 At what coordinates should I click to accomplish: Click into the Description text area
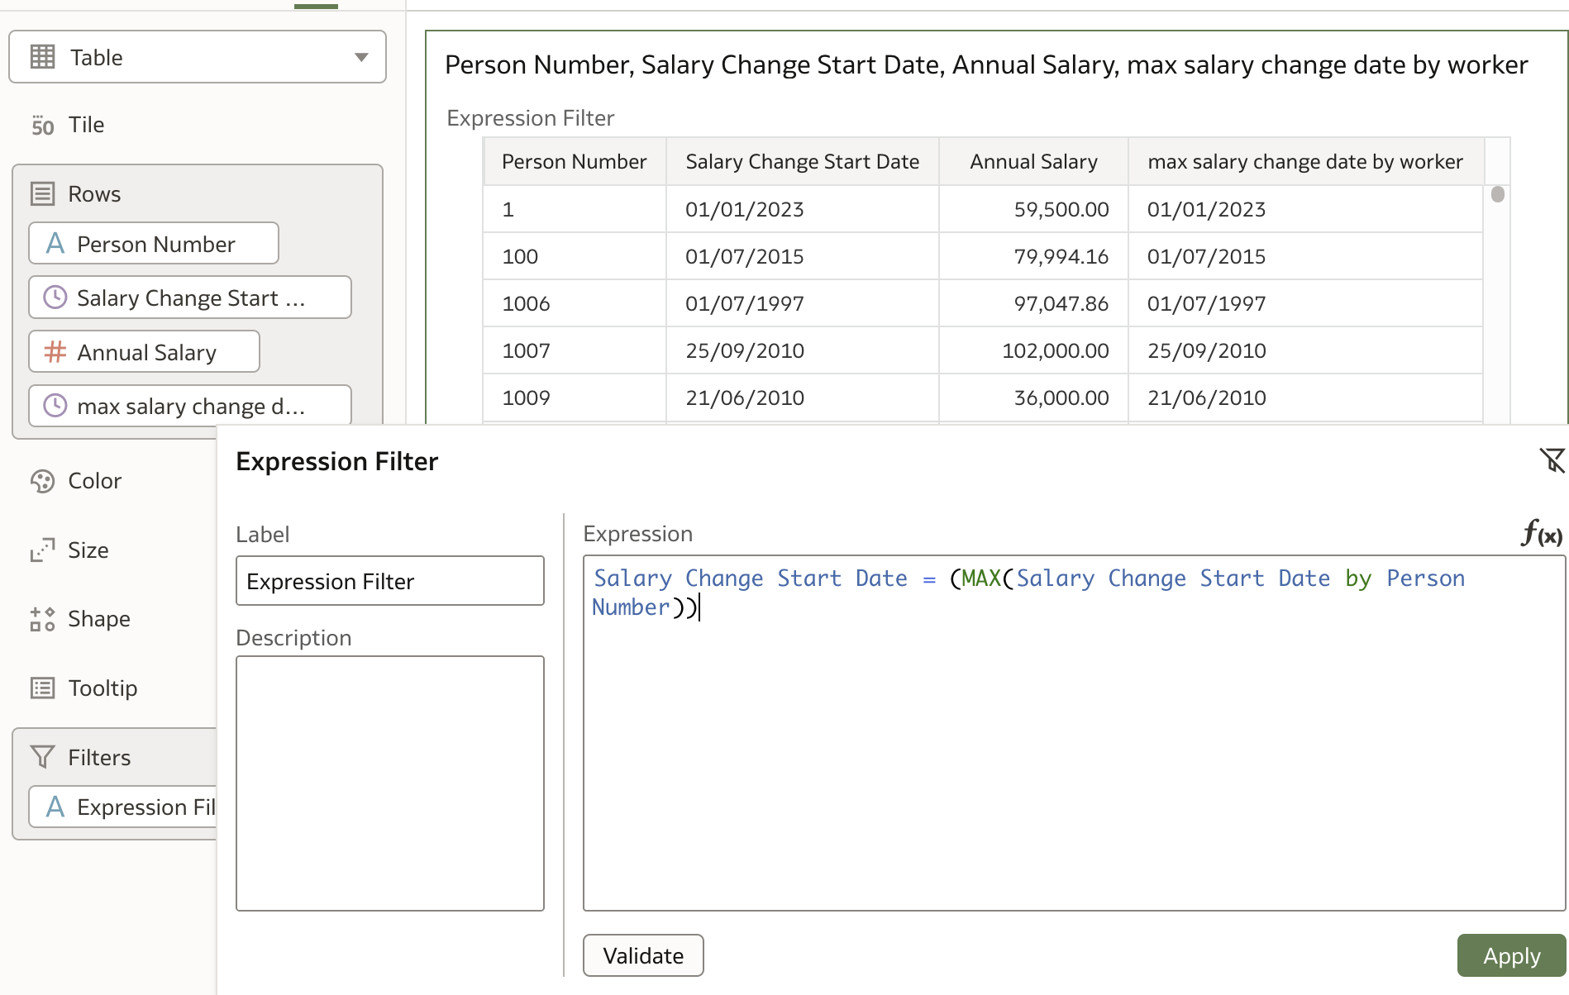[x=390, y=783]
